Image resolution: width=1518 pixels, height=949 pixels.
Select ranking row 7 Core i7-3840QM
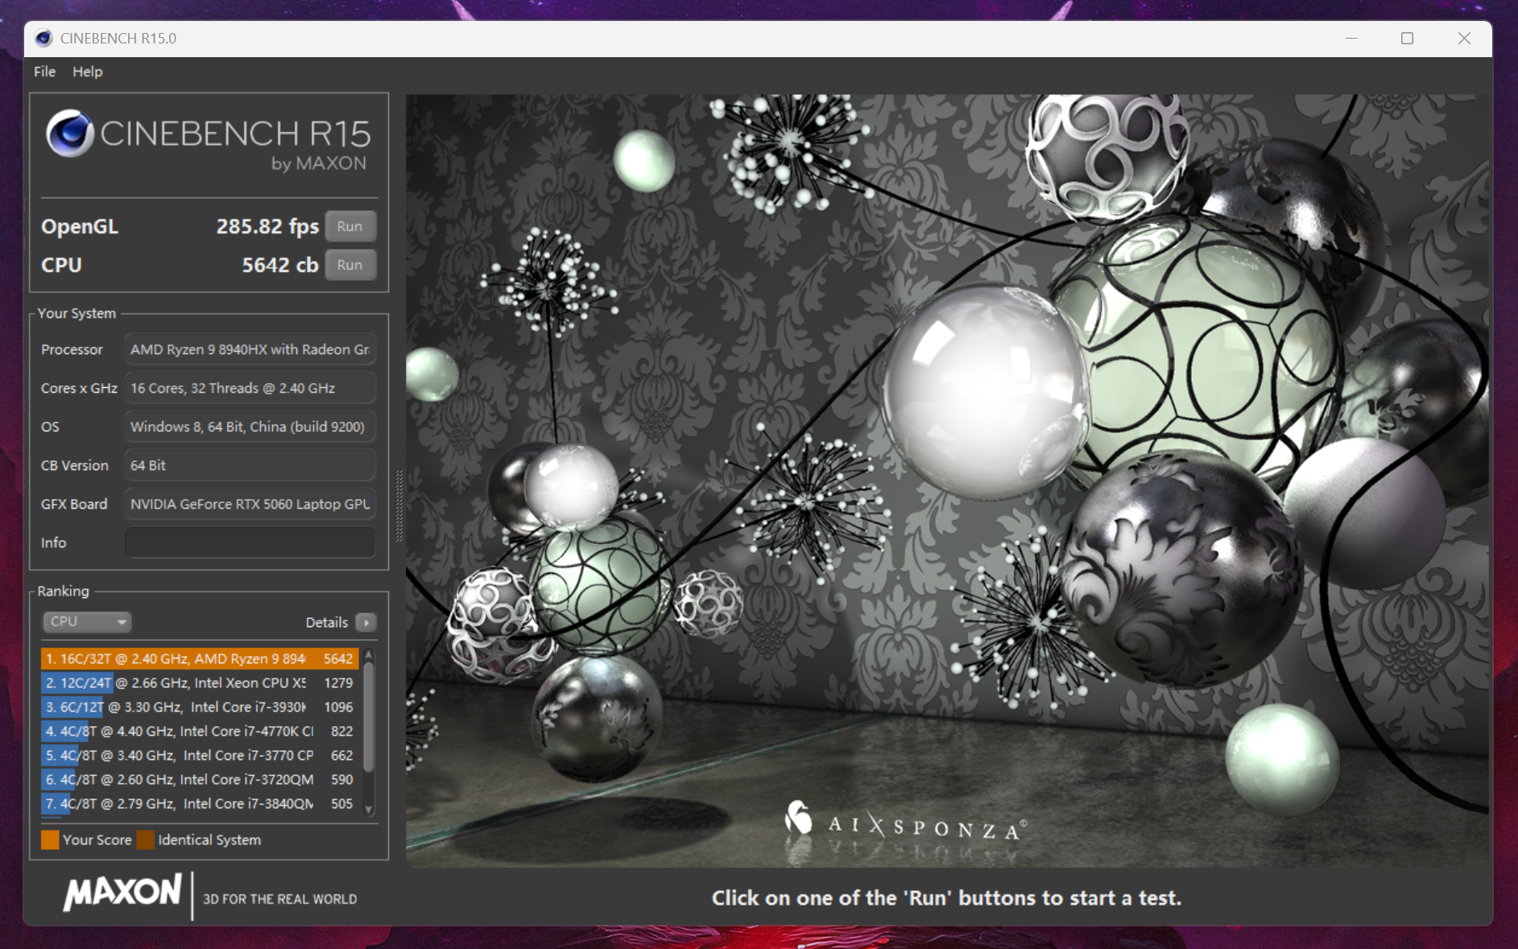[x=199, y=803]
